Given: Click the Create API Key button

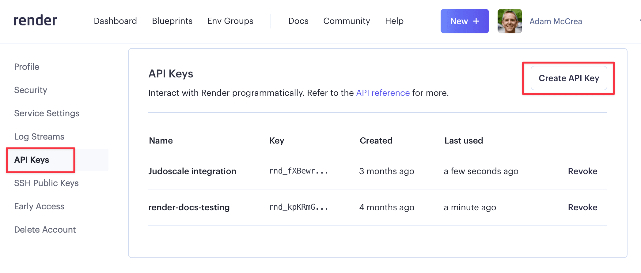Looking at the screenshot, I should point(569,78).
